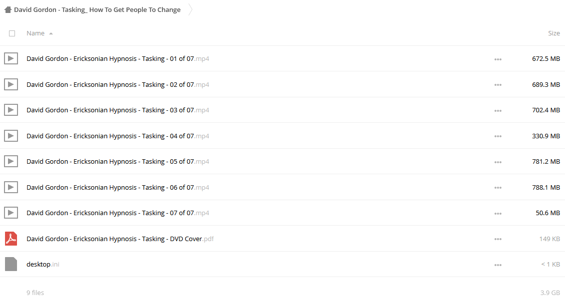Open the Tasking - 04 of 07.mp4 file

click(x=118, y=136)
